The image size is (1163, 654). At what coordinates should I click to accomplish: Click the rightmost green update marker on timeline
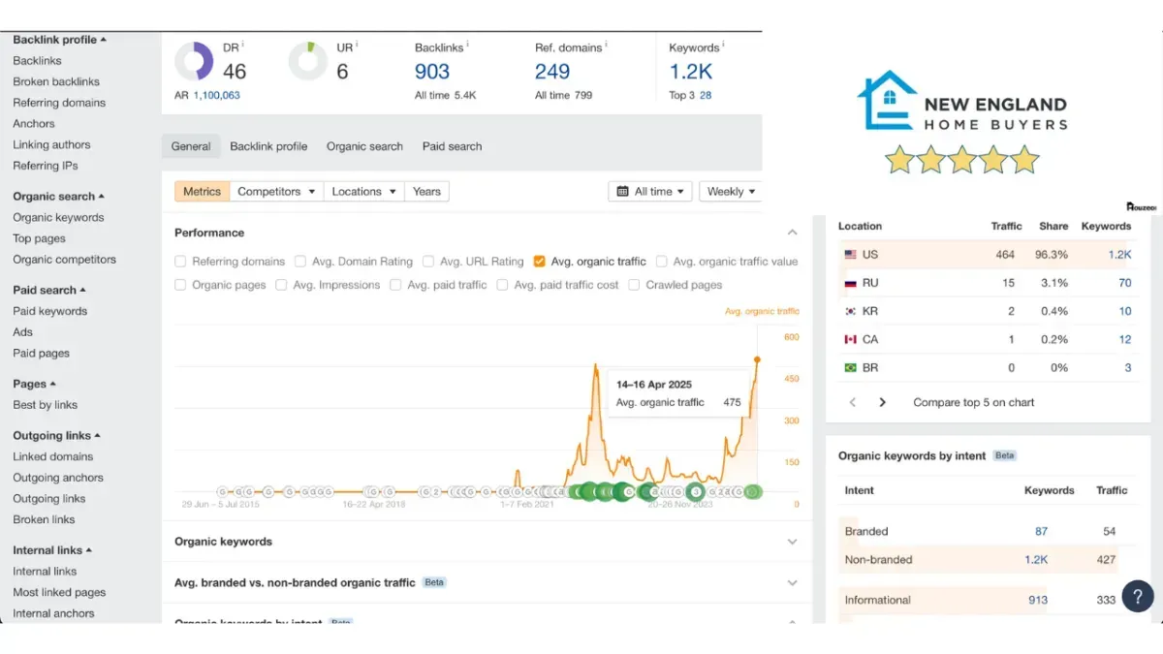pyautogui.click(x=752, y=492)
